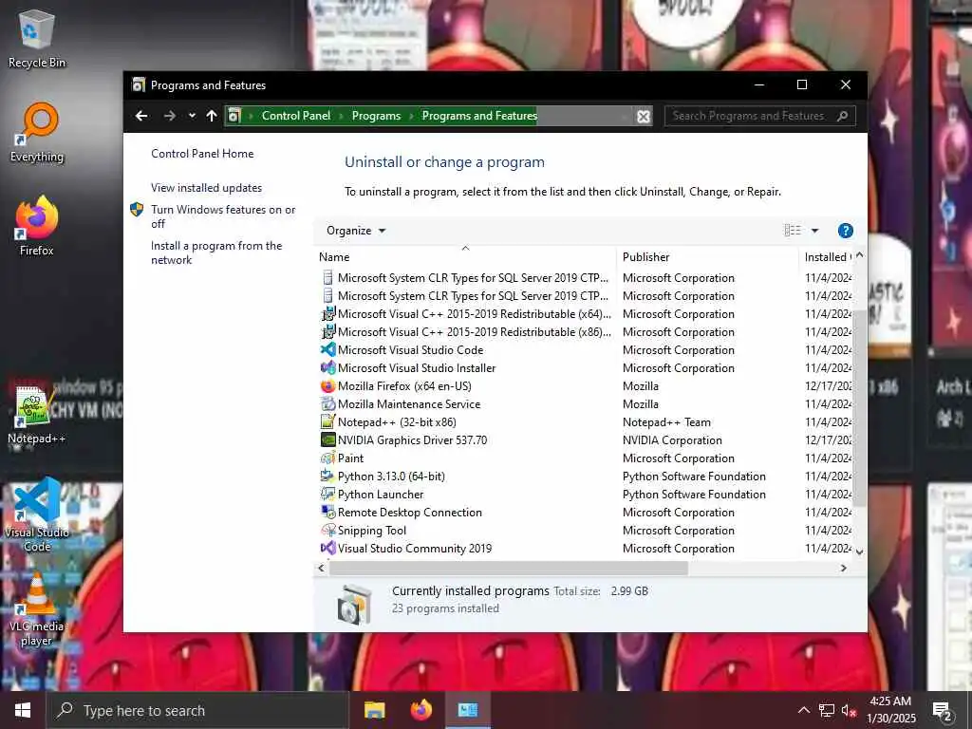The image size is (972, 729).
Task: Click the Control Panel breadcrumb
Action: [296, 116]
